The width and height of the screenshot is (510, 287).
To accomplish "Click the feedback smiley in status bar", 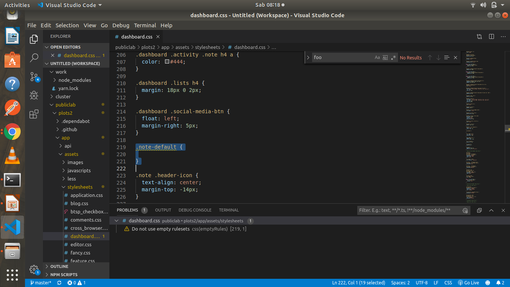I will [488, 283].
